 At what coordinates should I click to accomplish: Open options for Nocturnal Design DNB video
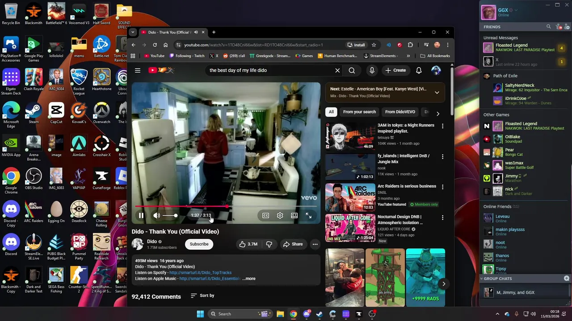click(x=442, y=218)
